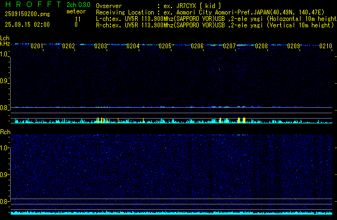Click the 1.0 frequency label on Rch axis
337x220 pixels.
coord(4,148)
